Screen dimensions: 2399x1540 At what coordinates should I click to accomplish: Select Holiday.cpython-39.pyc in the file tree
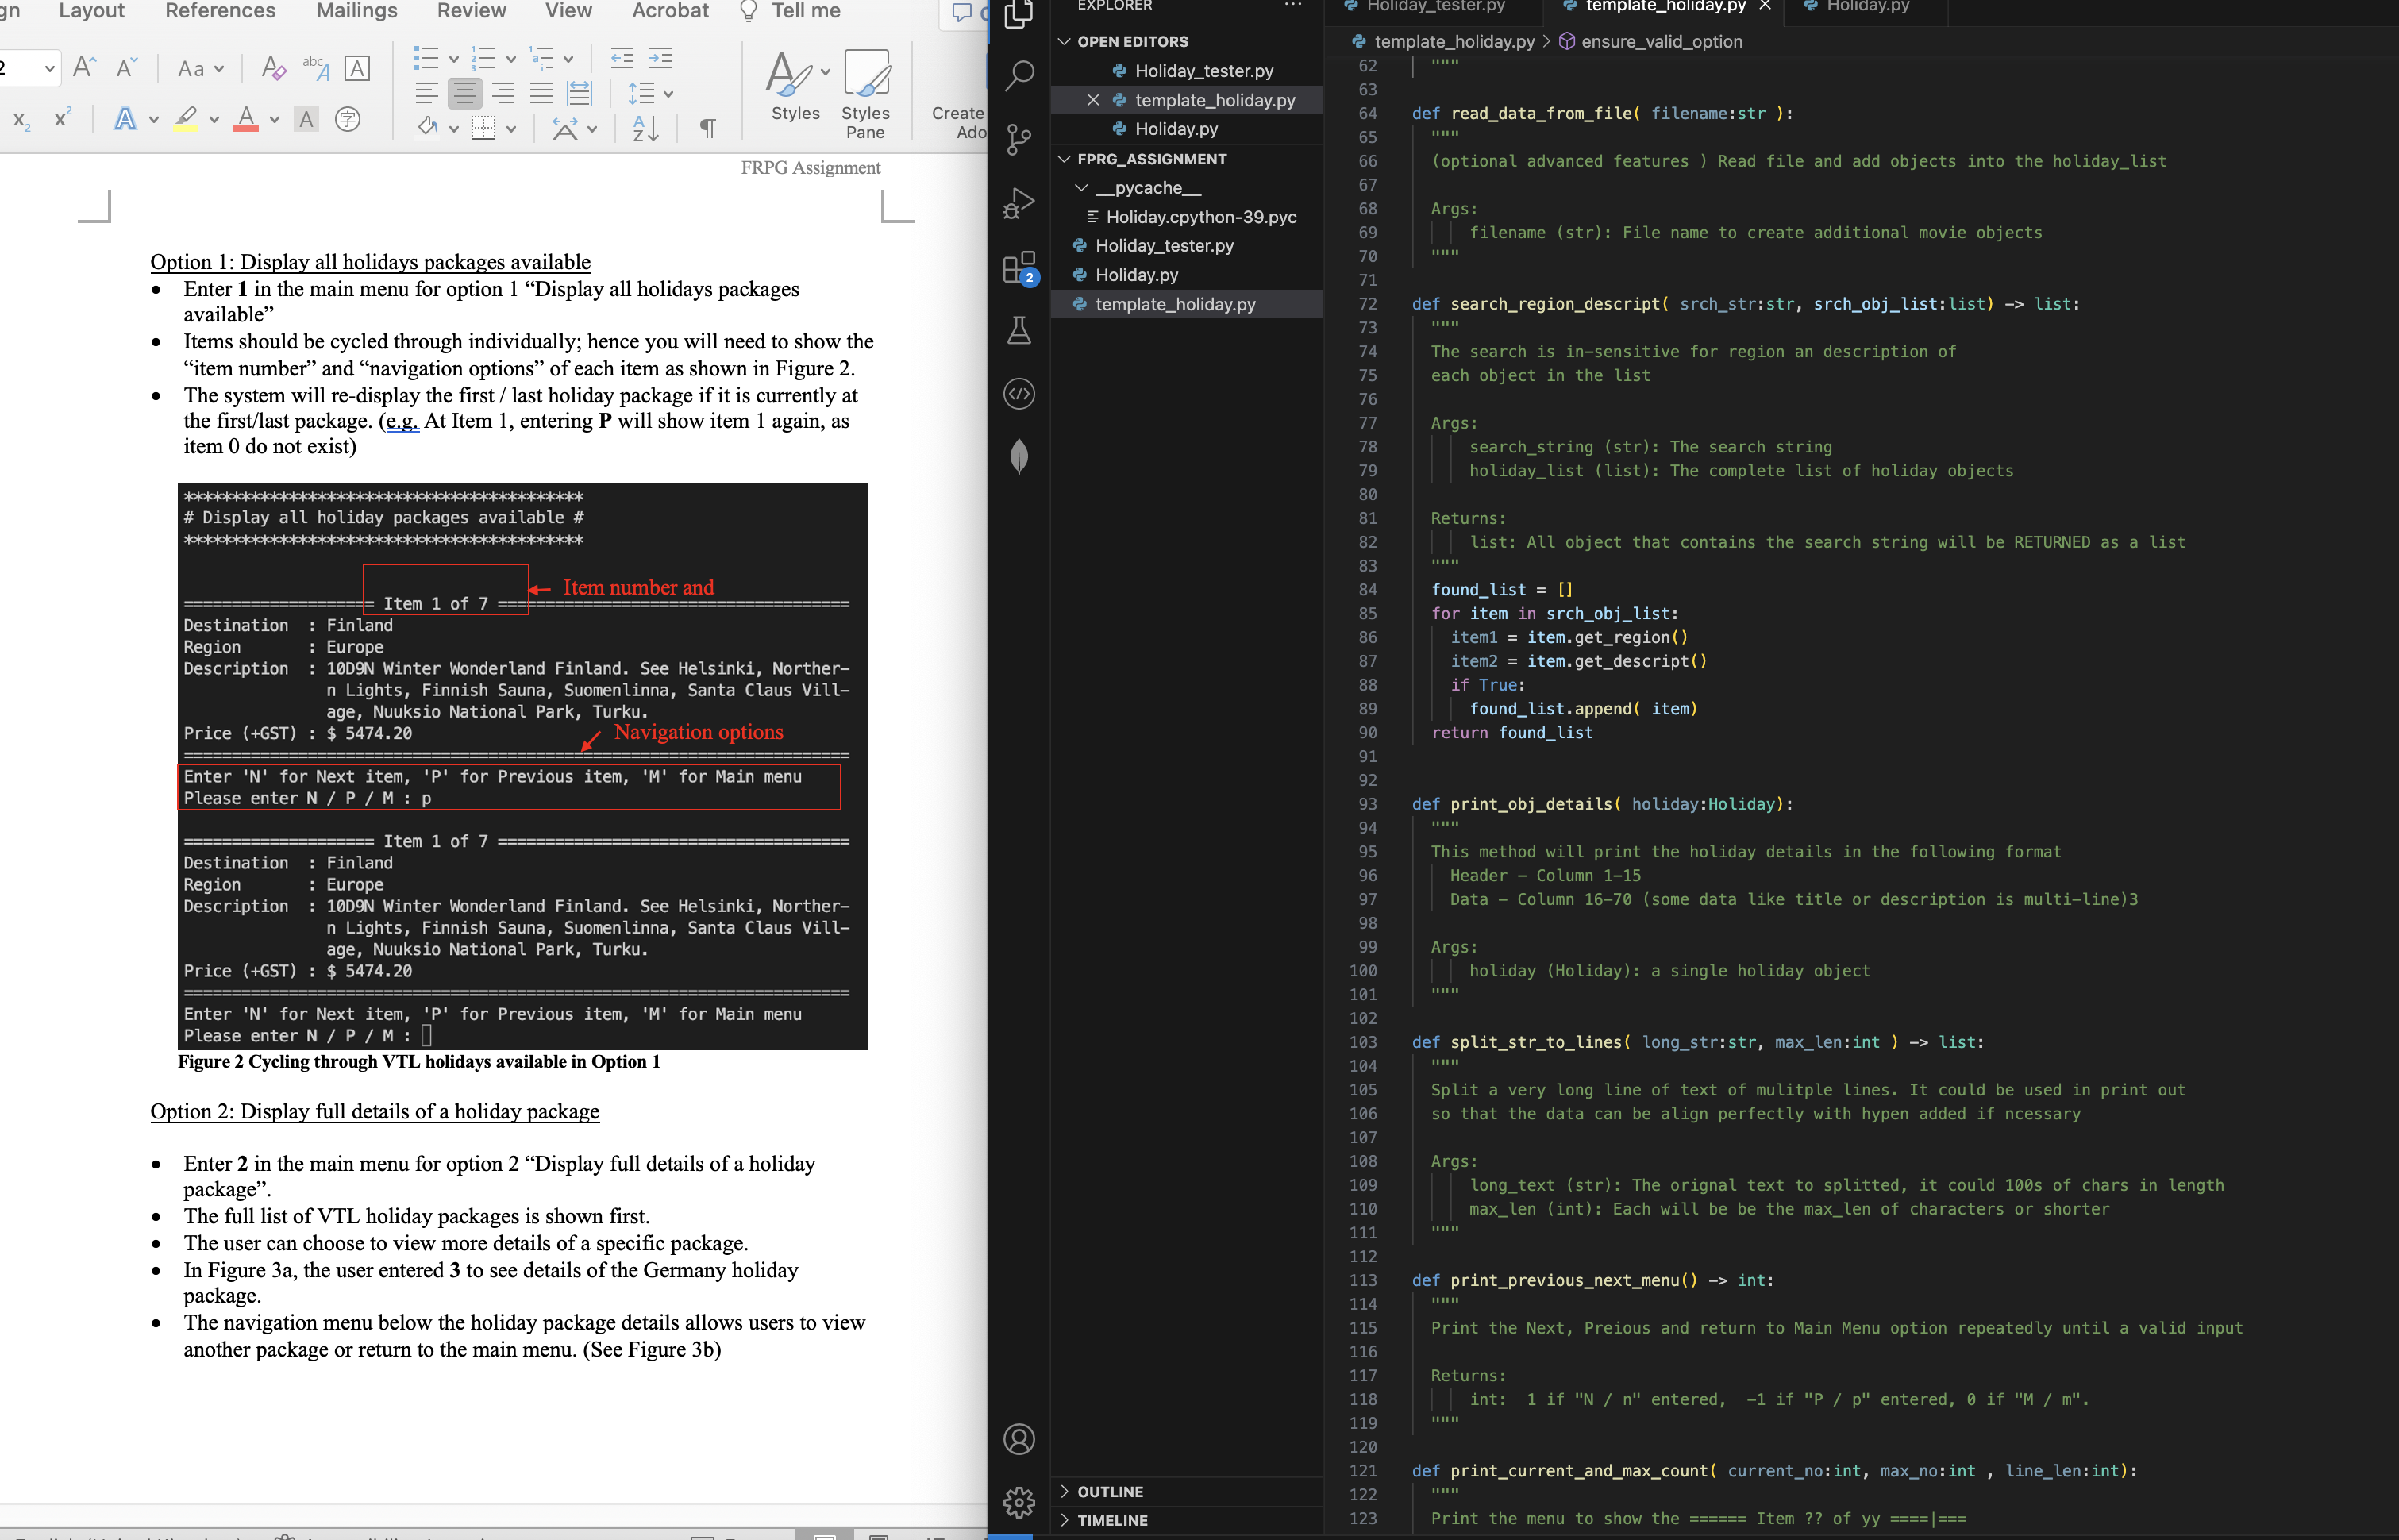(1200, 216)
